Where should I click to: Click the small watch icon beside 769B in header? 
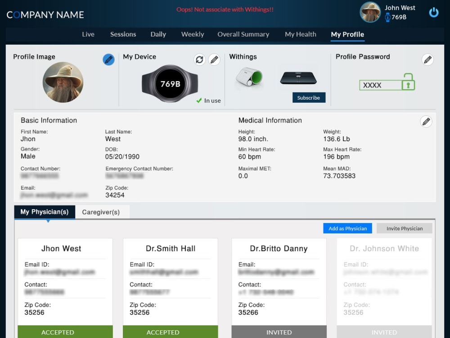[x=387, y=17]
